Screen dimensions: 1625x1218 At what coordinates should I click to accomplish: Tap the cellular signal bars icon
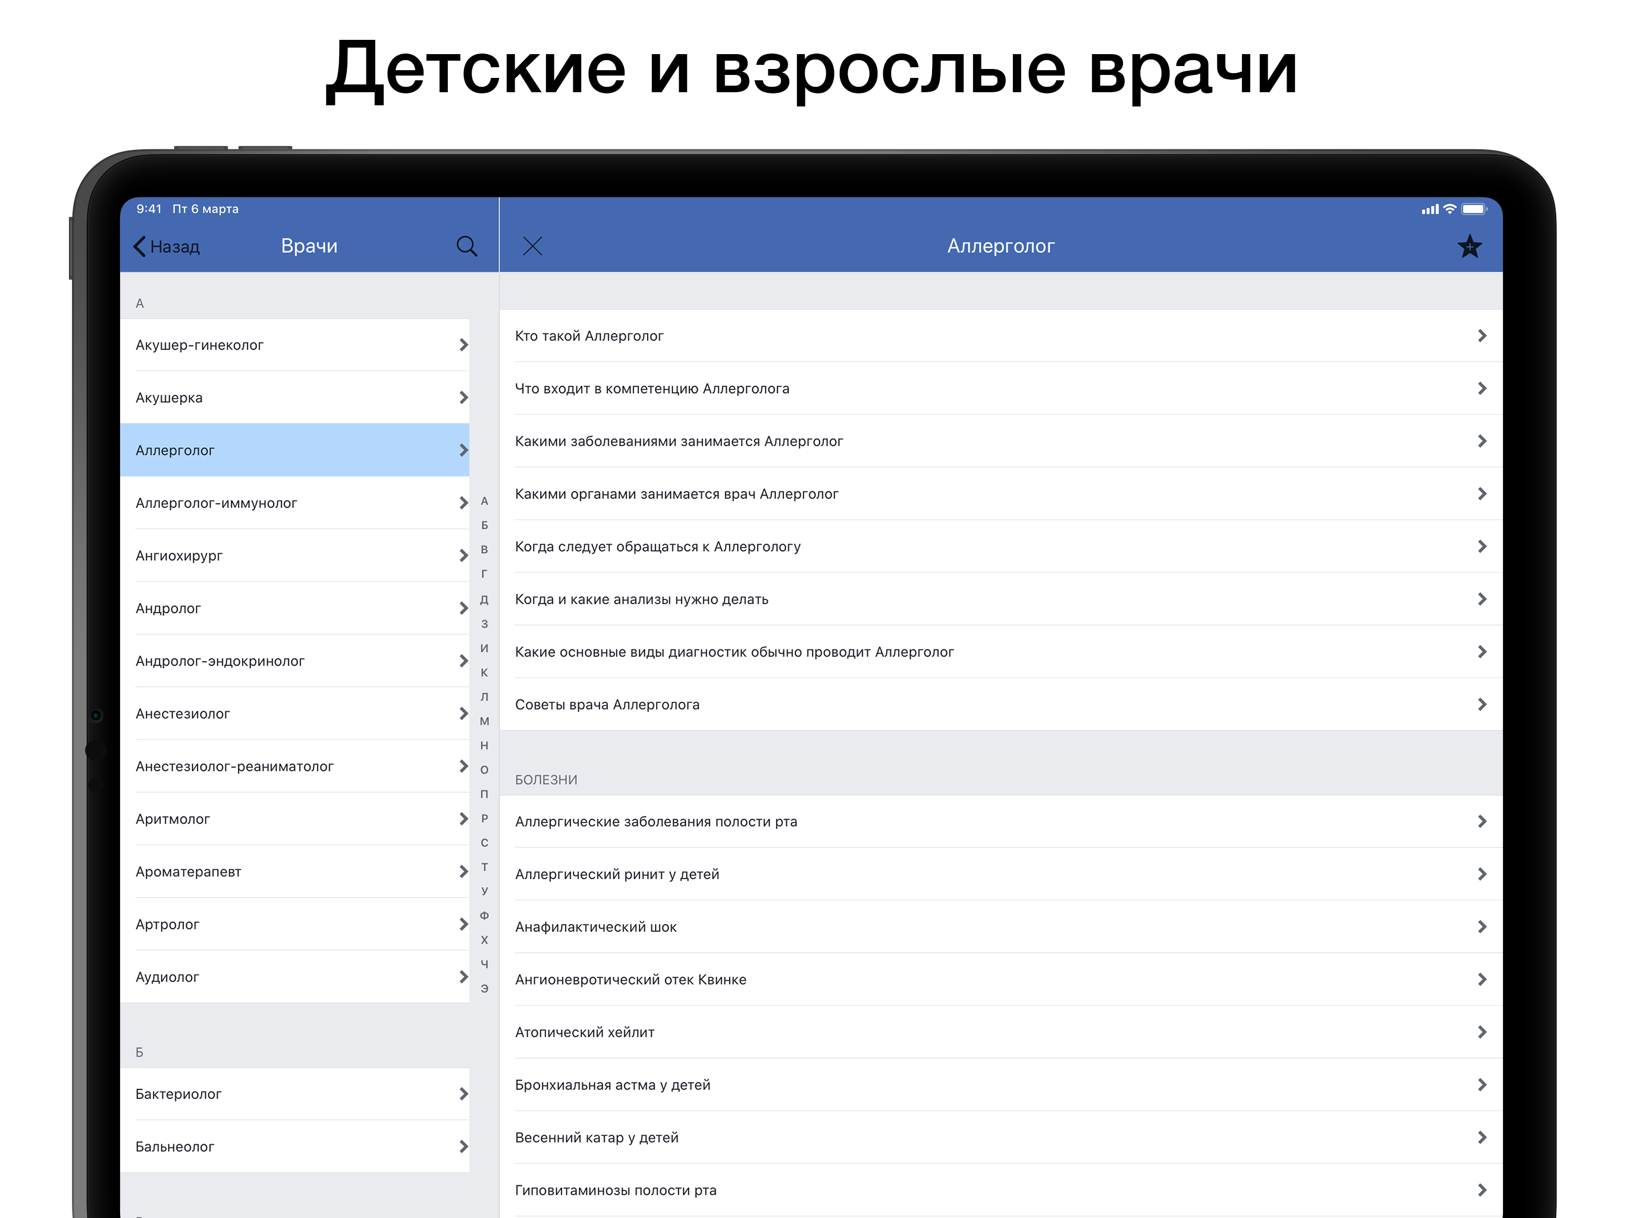(1429, 209)
